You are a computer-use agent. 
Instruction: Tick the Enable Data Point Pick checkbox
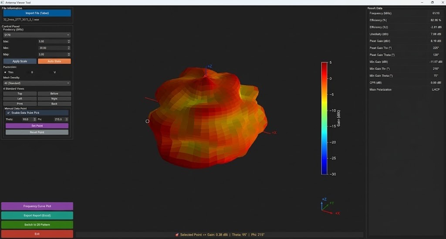pos(8,113)
